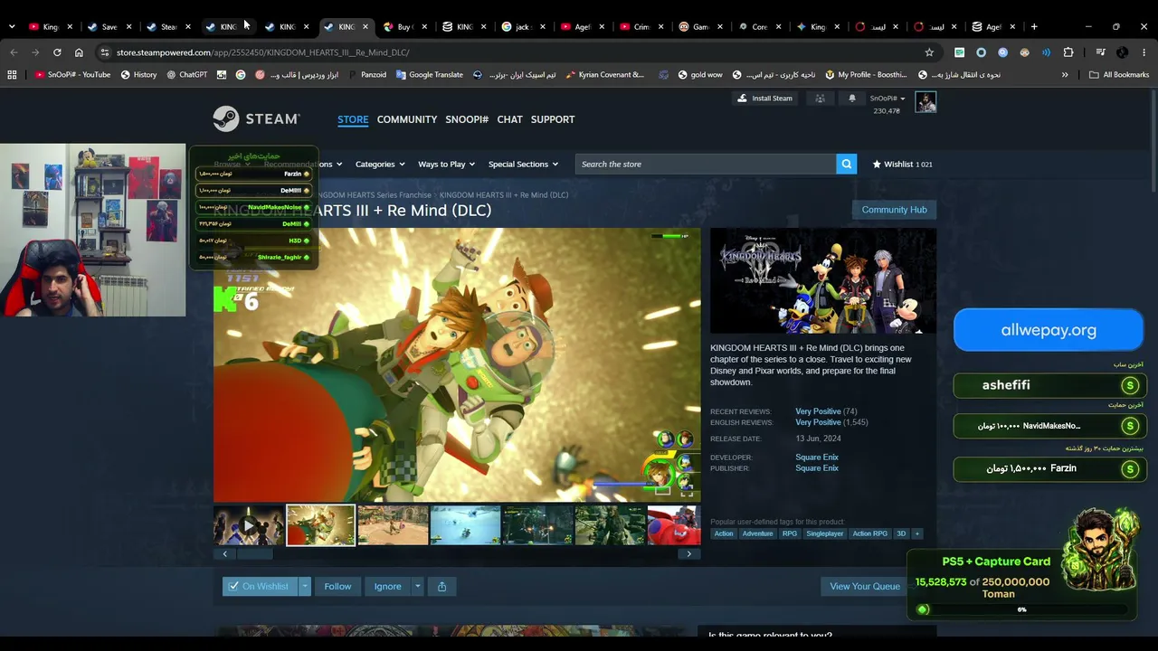Play the trailer video thumbnail
Image resolution: width=1158 pixels, height=651 pixels.
point(249,525)
